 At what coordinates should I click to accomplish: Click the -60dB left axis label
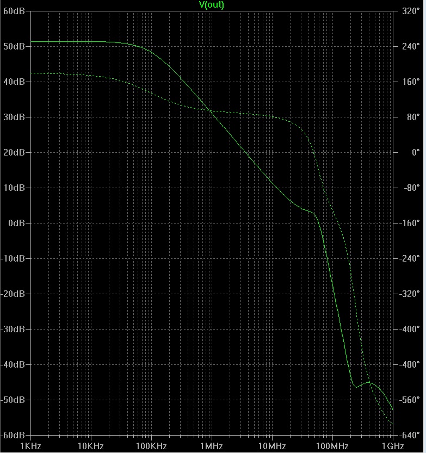point(13,436)
